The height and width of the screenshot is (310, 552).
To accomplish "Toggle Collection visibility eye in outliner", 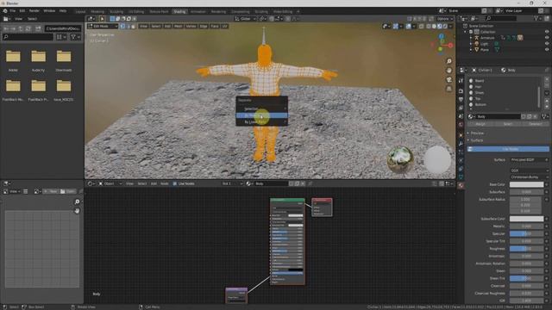I will [x=547, y=32].
